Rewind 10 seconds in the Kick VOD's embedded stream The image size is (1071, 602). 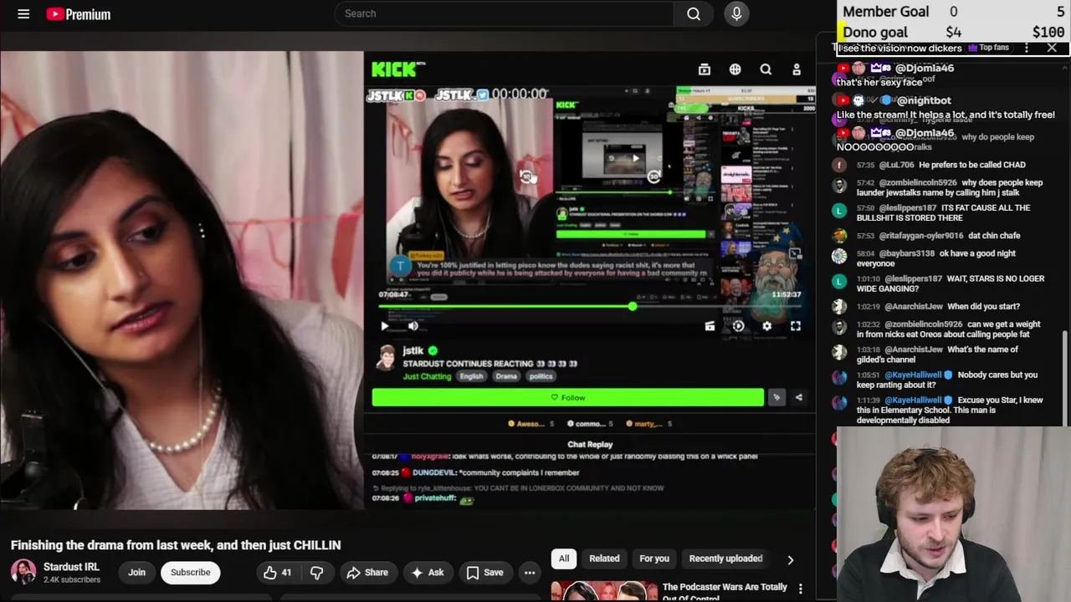525,176
